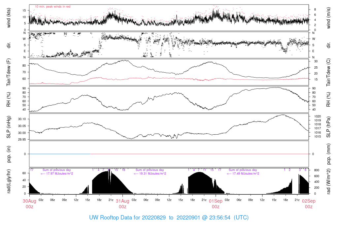This screenshot has width=338, height=231.
Task: Select the 'wind (kts)' axis label
Action: point(9,18)
